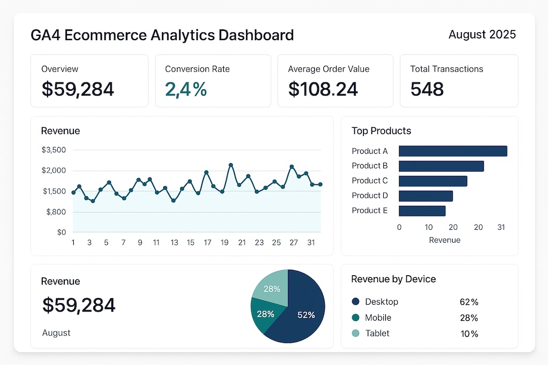Screen dimensions: 548x365
Task: Click the day 13 x-axis label
Action: (174, 243)
